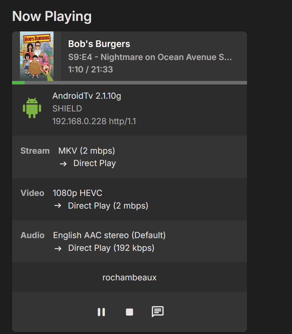Click the Video label
This screenshot has height=334, width=292.
32,193
